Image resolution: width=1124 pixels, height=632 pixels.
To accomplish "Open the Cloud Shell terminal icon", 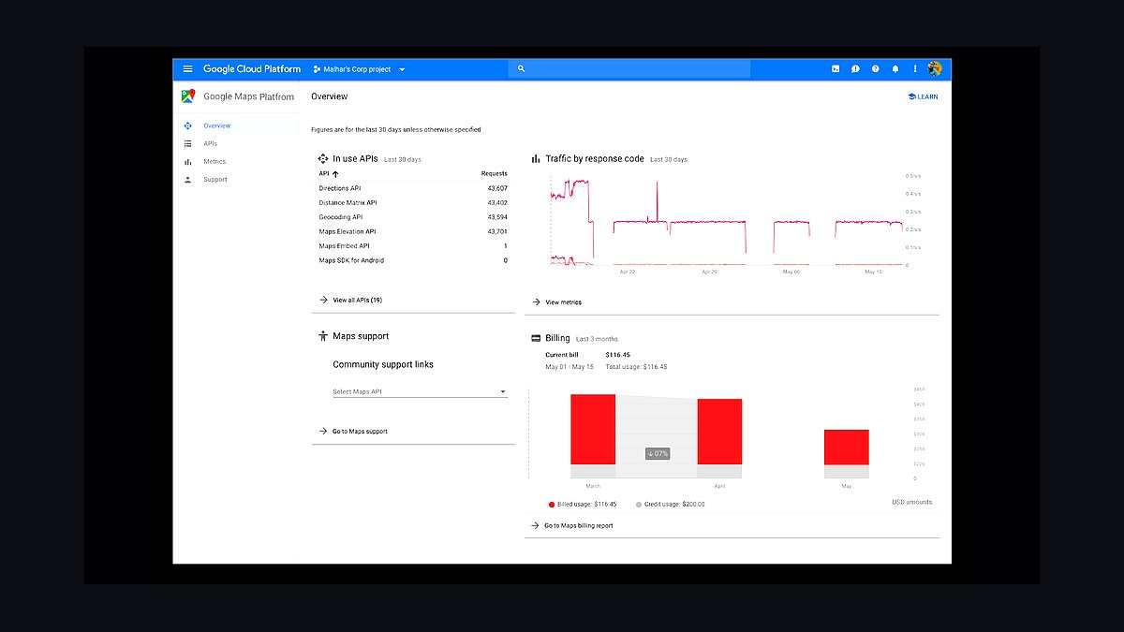I will click(x=836, y=69).
